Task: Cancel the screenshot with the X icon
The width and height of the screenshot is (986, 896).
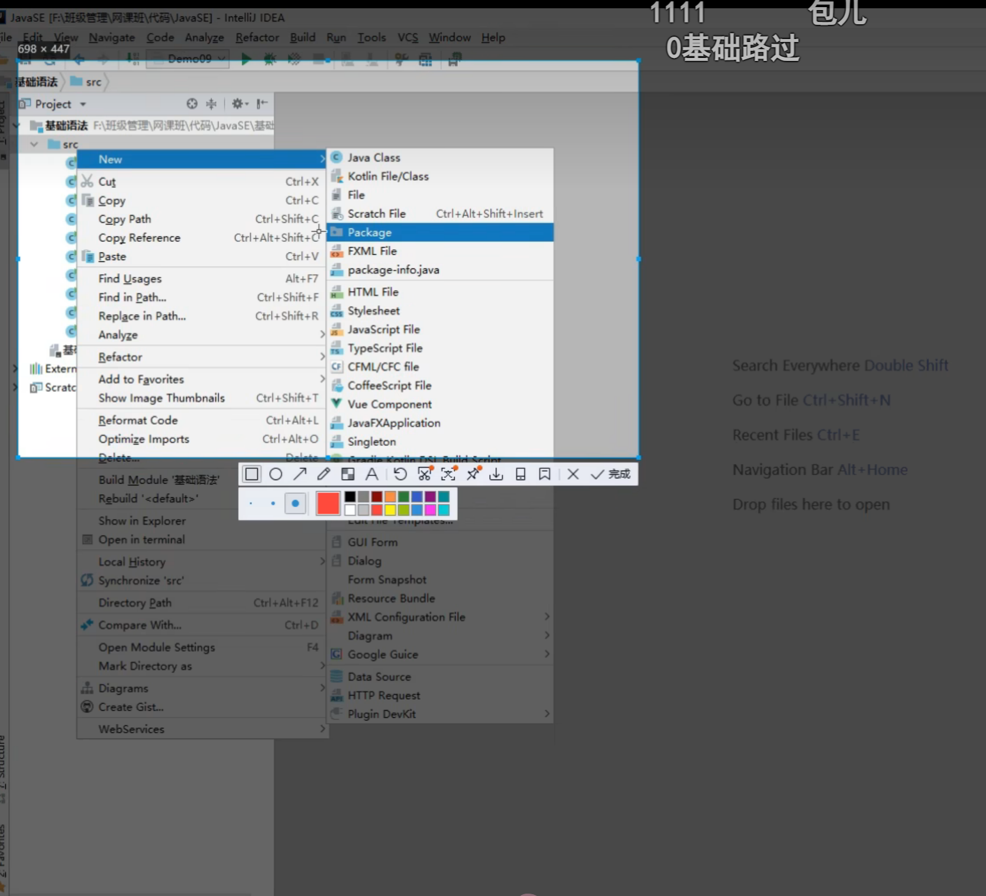Action: pyautogui.click(x=573, y=474)
